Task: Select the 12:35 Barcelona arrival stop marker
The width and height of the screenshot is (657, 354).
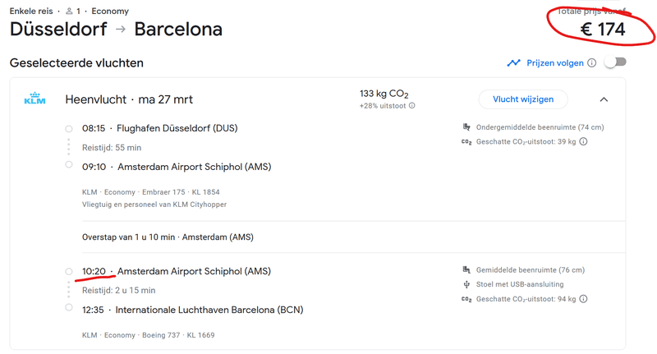Action: [x=69, y=307]
